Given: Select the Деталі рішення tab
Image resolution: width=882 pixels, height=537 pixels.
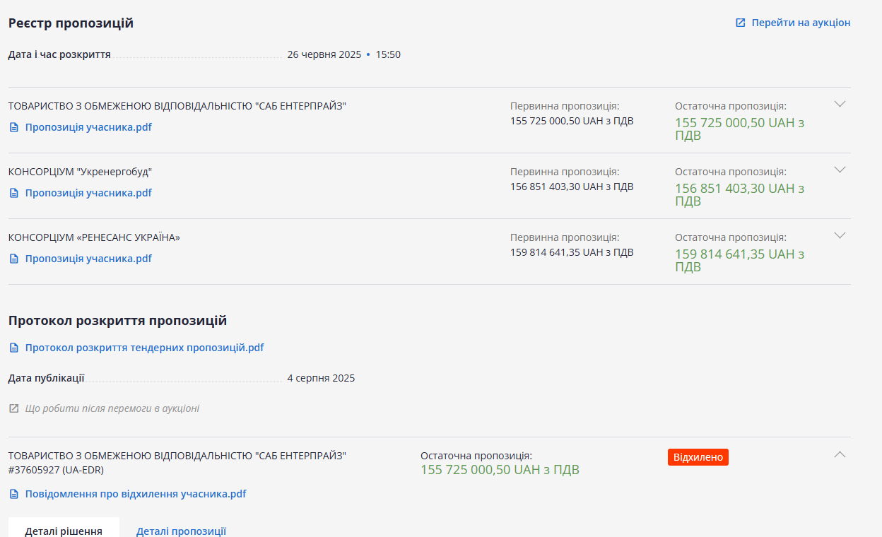Looking at the screenshot, I should click(x=64, y=531).
